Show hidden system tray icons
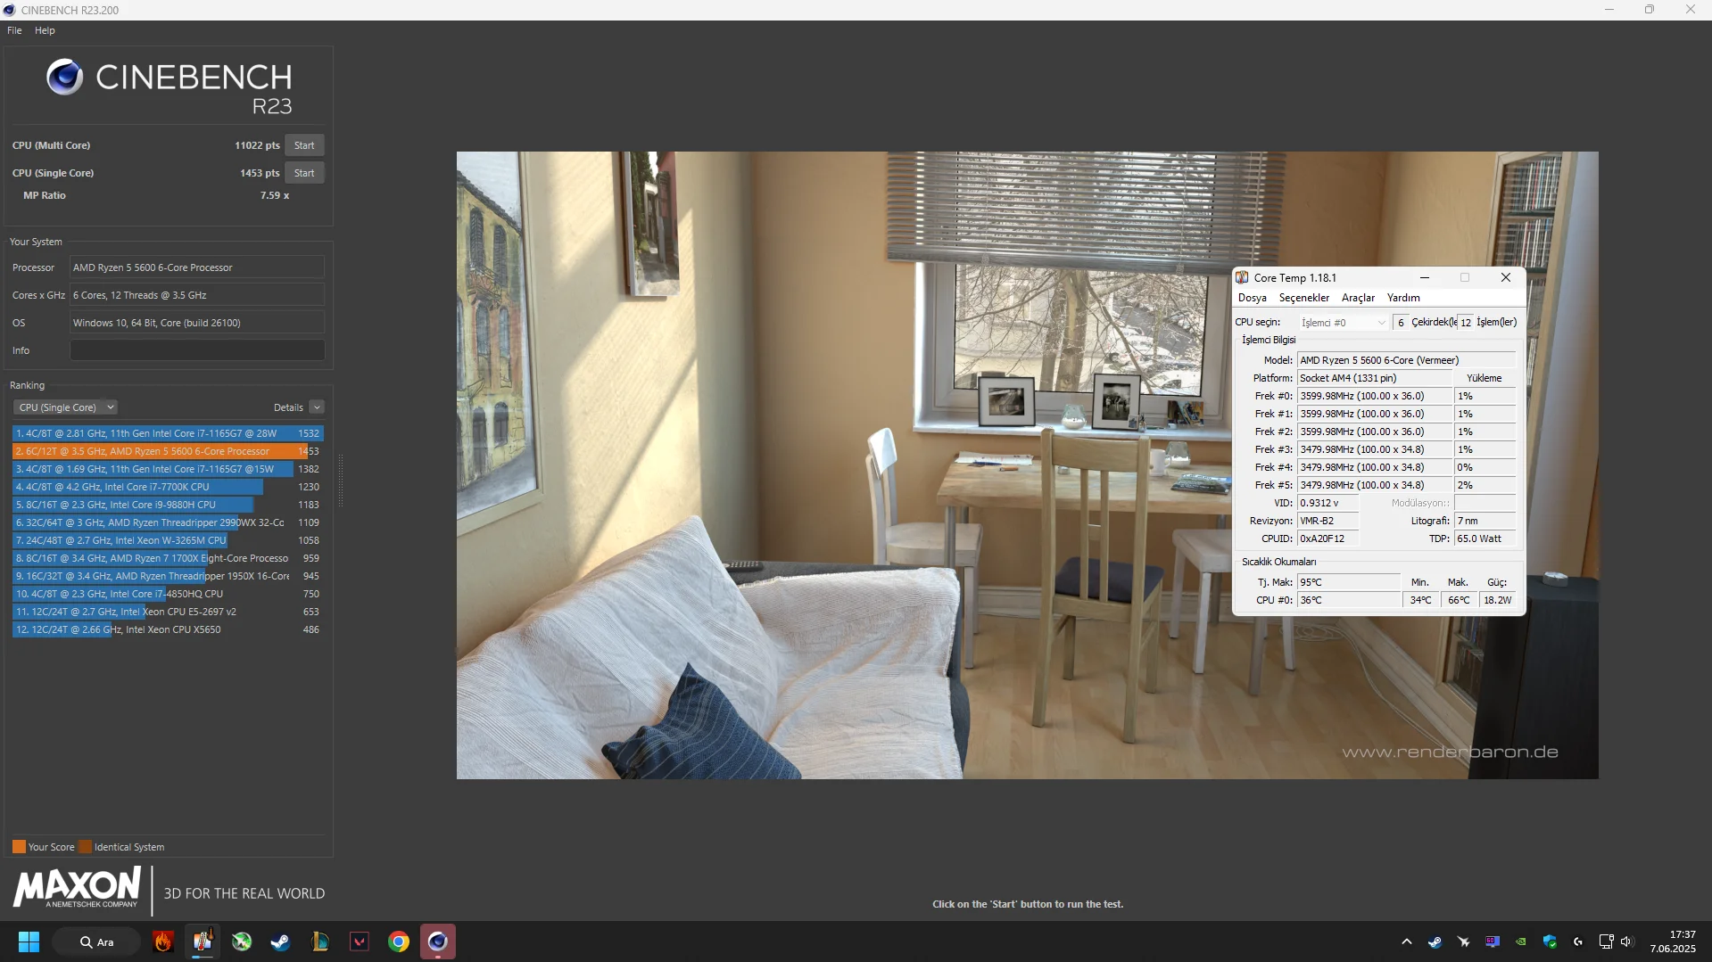1712x962 pixels. [x=1407, y=941]
